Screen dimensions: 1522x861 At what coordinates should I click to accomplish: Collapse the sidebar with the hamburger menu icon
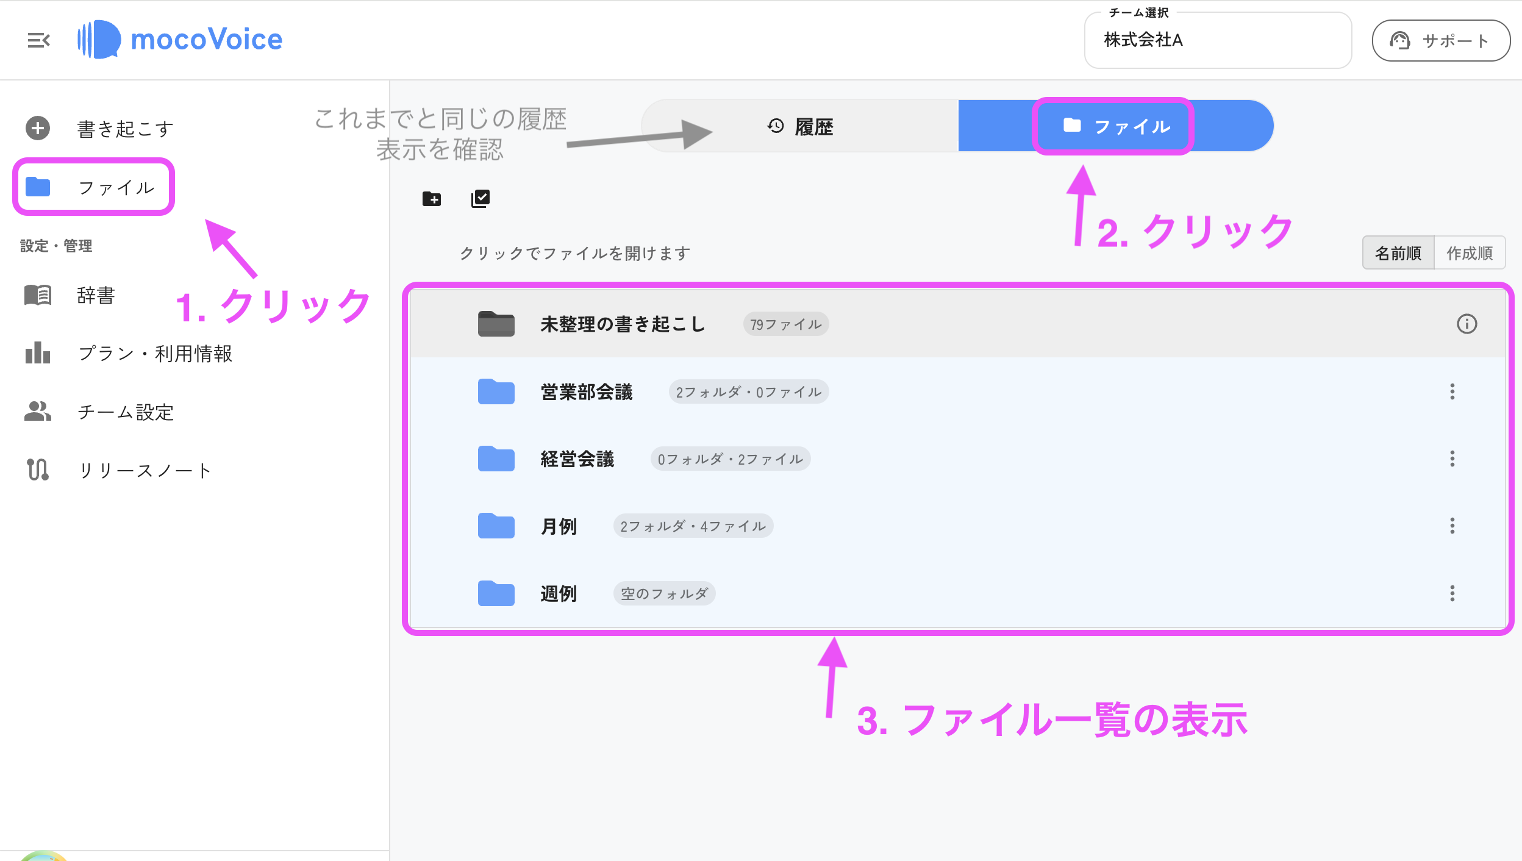point(38,40)
